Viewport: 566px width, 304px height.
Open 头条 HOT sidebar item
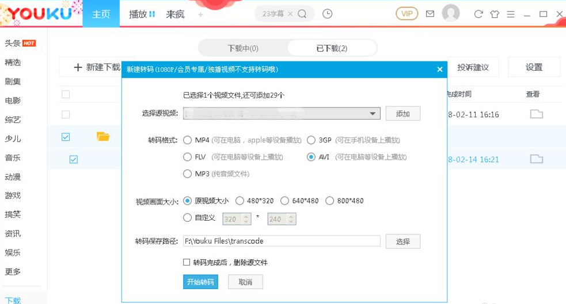coord(20,43)
